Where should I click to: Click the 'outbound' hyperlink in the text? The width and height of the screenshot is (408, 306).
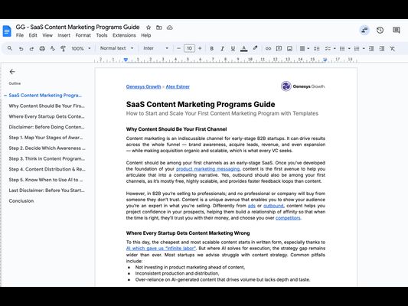coord(273,206)
